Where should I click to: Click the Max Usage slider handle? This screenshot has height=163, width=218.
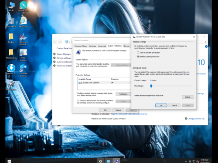point(151,86)
